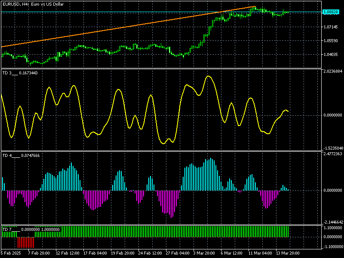344x258 pixels.
Task: Click price scale value 1.05590
Action: (331, 41)
